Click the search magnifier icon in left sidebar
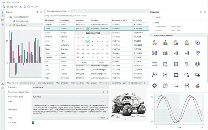 pyautogui.click(x=2, y=16)
